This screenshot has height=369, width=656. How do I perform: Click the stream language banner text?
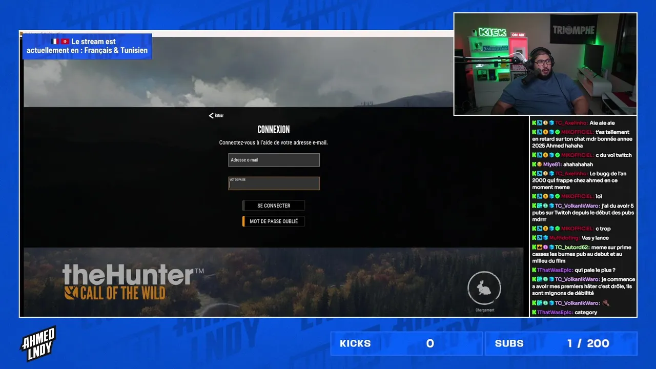(x=87, y=46)
